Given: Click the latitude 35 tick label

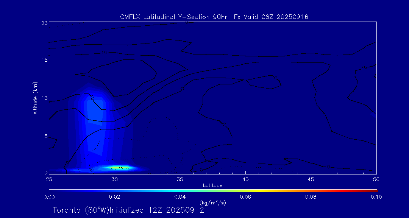Looking at the screenshot, I should pos(180,179).
